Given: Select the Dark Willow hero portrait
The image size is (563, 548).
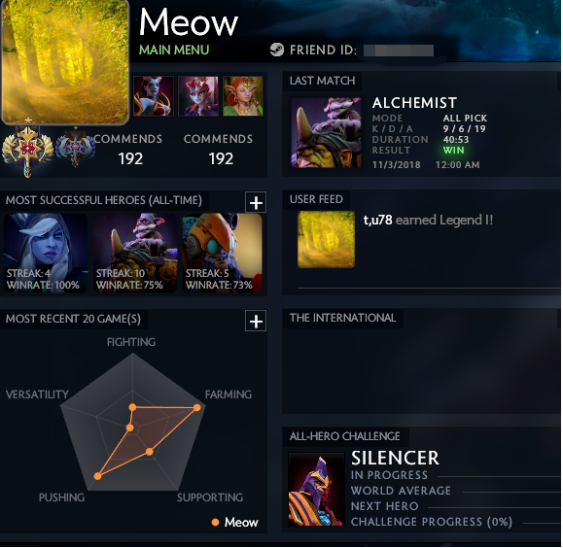Looking at the screenshot, I should (198, 96).
